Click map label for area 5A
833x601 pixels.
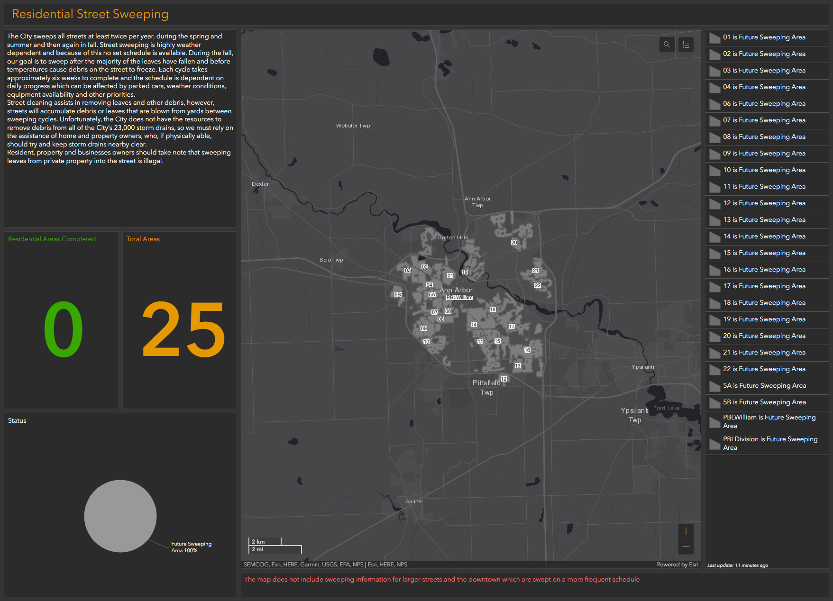coord(432,295)
